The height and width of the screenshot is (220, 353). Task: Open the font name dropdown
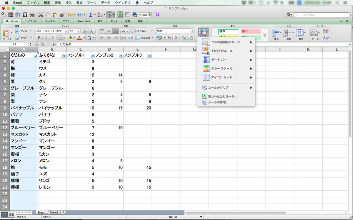67,31
